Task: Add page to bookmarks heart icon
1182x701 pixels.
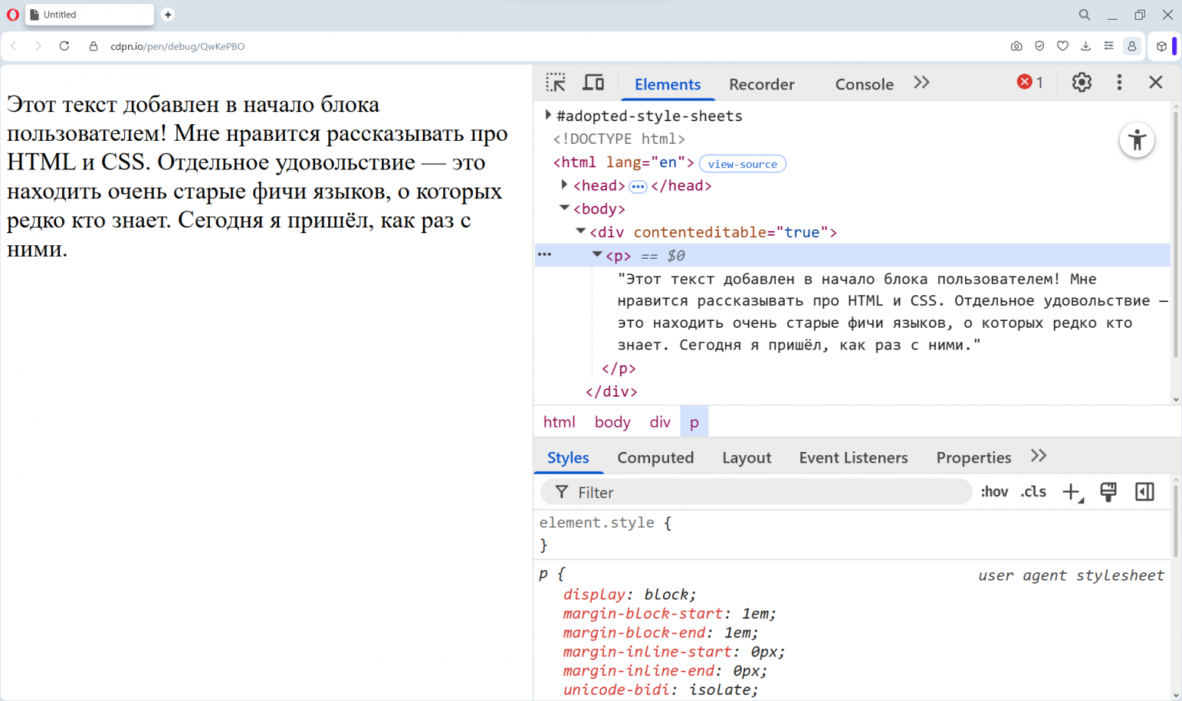Action: tap(1063, 46)
